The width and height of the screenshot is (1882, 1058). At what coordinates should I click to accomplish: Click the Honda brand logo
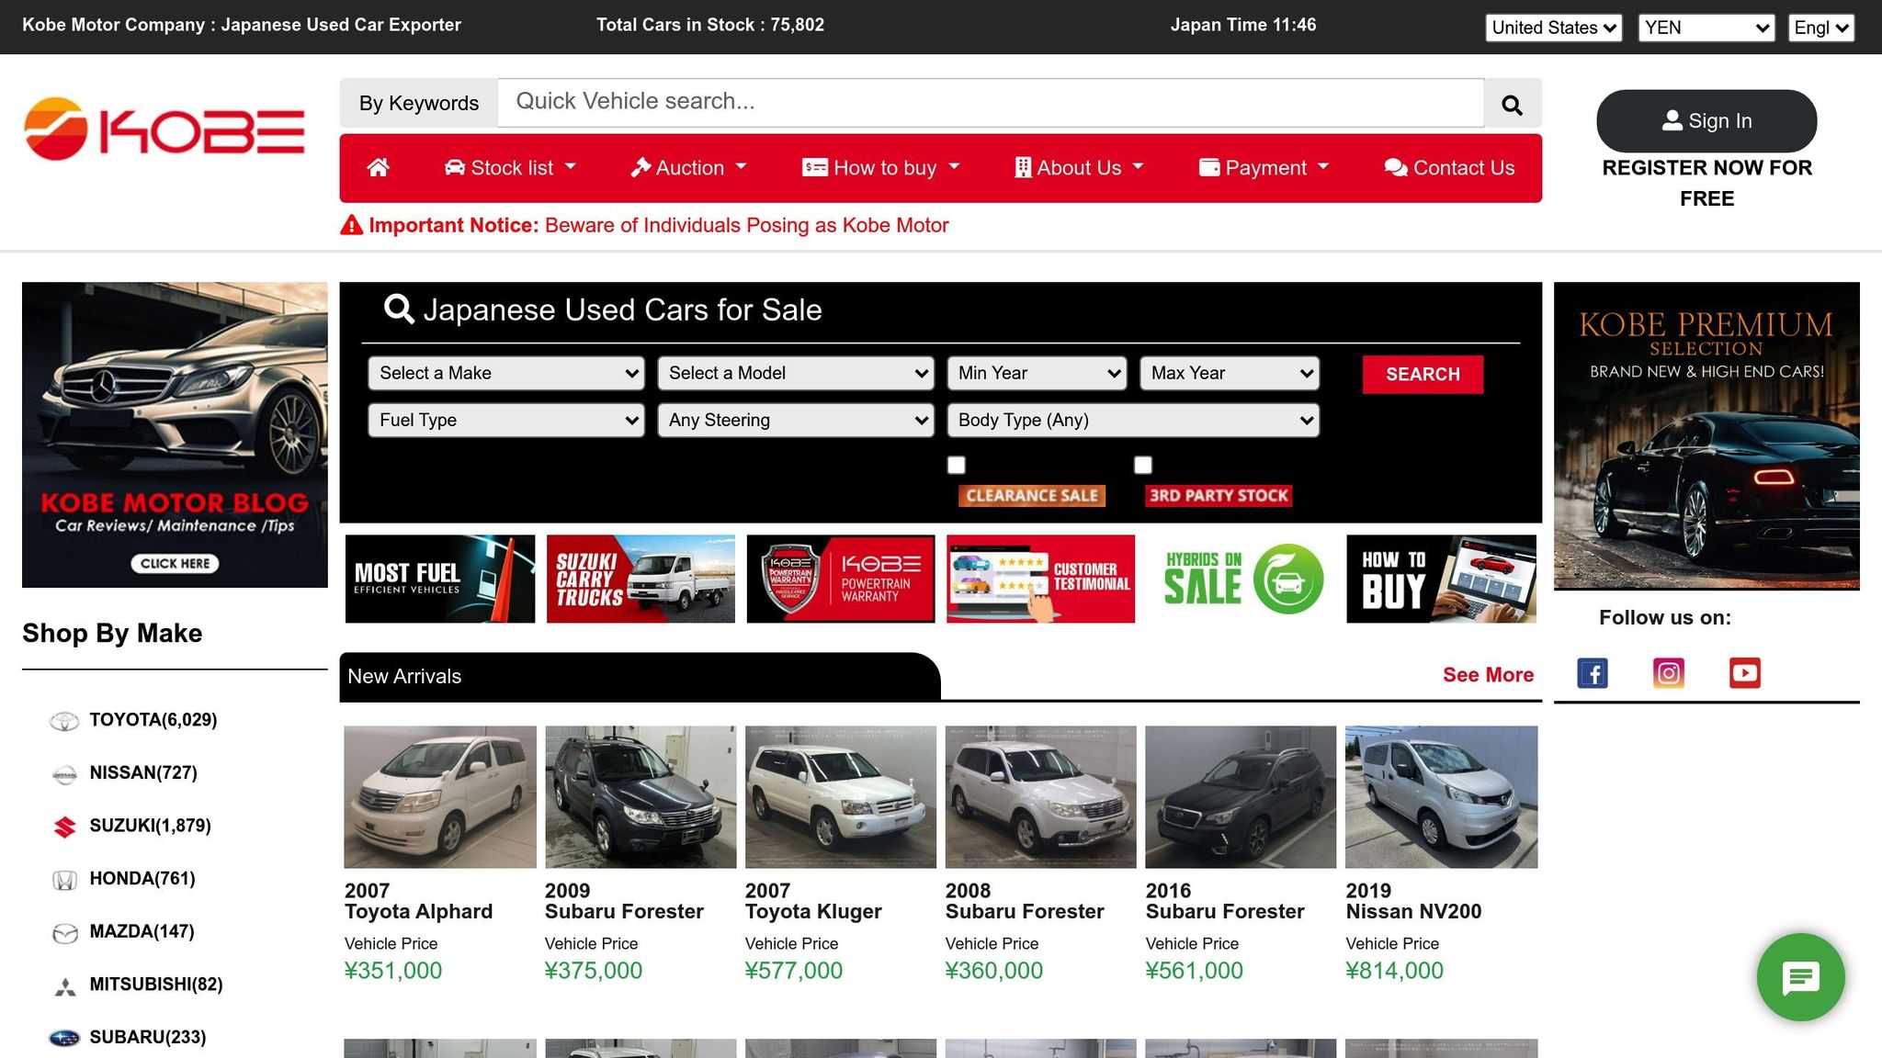click(x=64, y=880)
